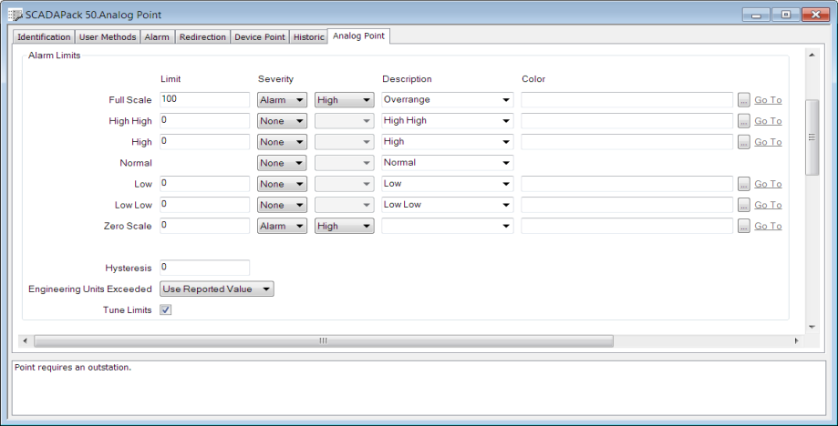Viewport: 838px width, 426px height.
Task: Switch to the Identification tab
Action: point(44,37)
